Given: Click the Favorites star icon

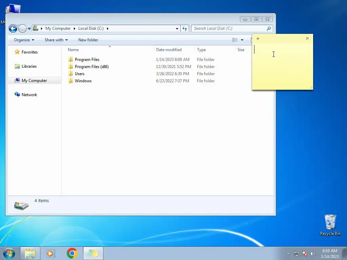Looking at the screenshot, I should tap(17, 52).
